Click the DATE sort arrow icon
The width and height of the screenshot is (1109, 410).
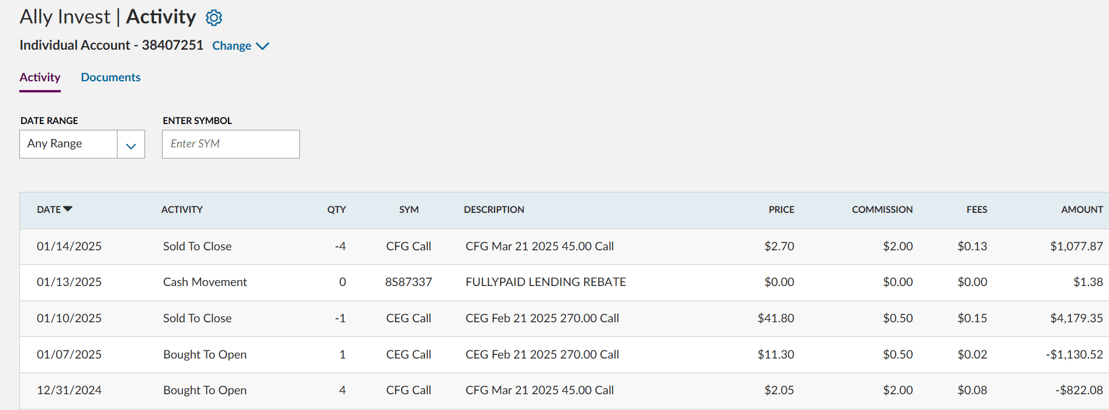click(x=68, y=209)
